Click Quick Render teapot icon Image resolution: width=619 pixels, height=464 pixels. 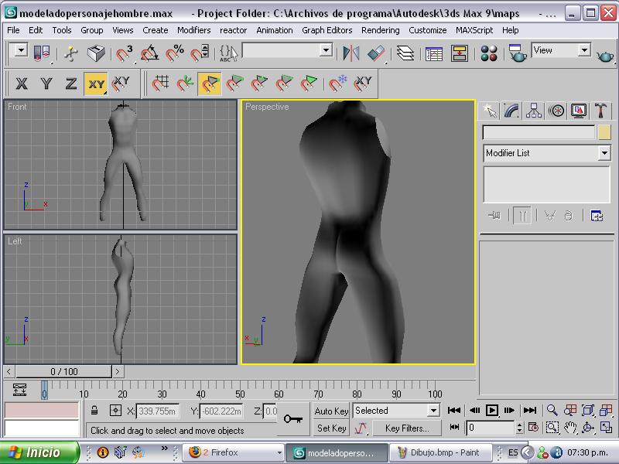coord(604,56)
